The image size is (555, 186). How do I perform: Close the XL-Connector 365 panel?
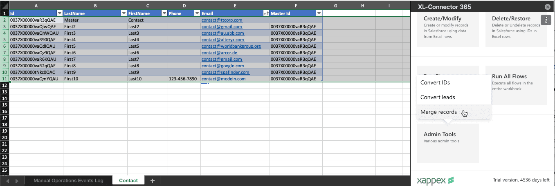pyautogui.click(x=548, y=7)
